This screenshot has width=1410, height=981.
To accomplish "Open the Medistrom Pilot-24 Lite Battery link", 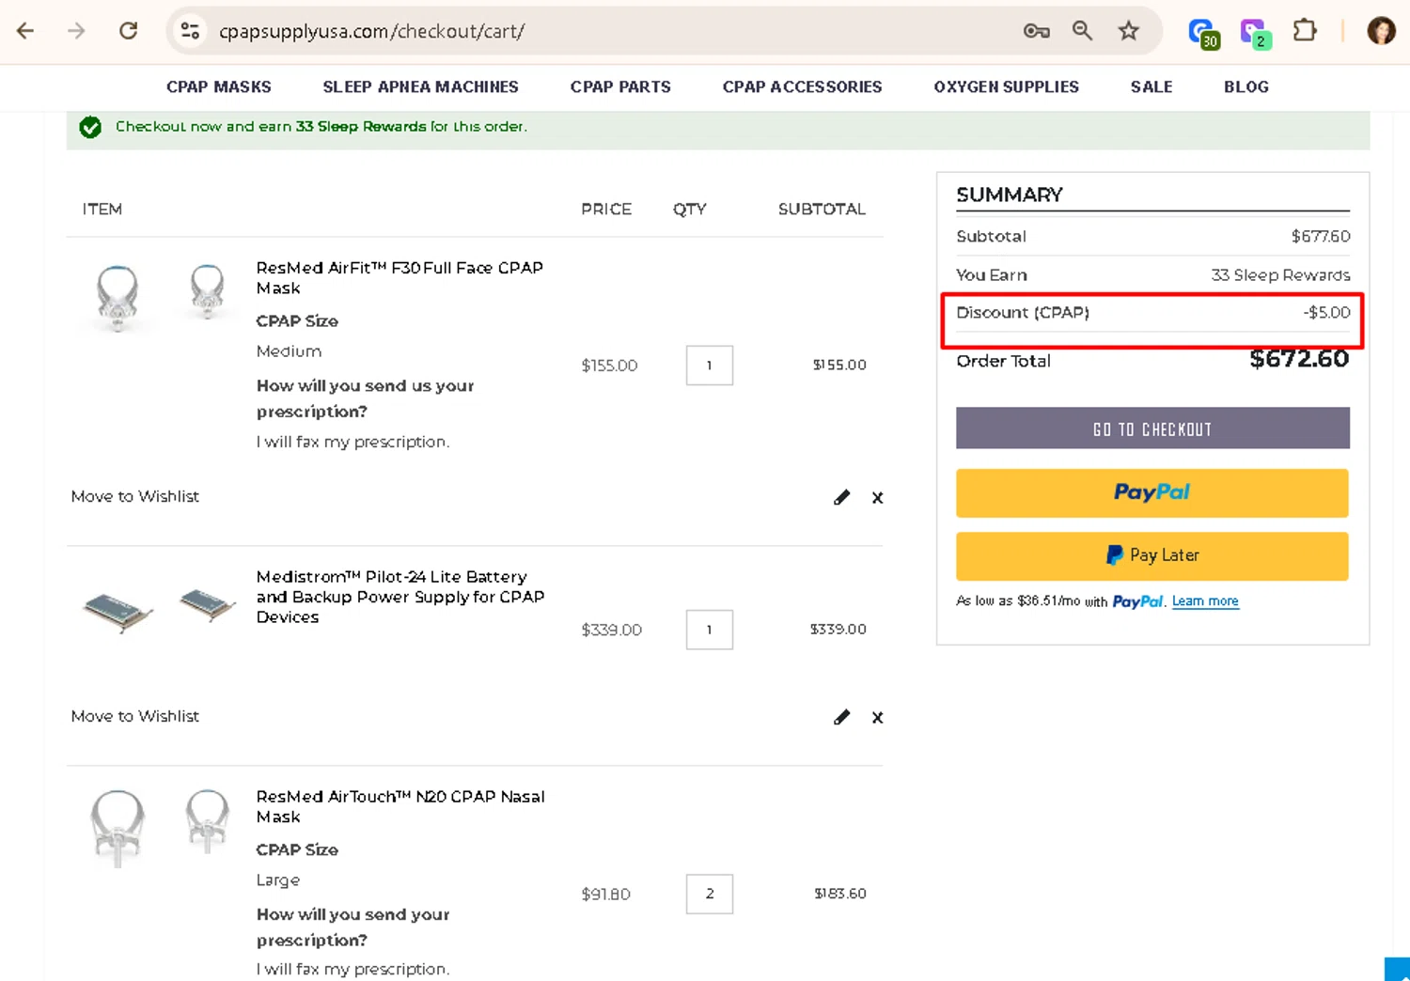I will pyautogui.click(x=400, y=597).
